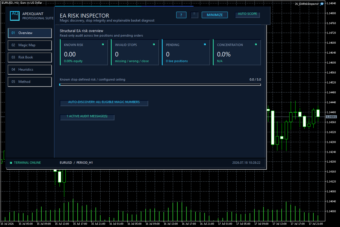Click the 'EURUSD / PERIOD_H1' footer text
The width and height of the screenshot is (340, 227).
(x=76, y=163)
